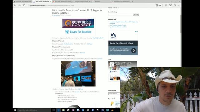Refresh the current page
The height and width of the screenshot is (112, 200).
24,5
